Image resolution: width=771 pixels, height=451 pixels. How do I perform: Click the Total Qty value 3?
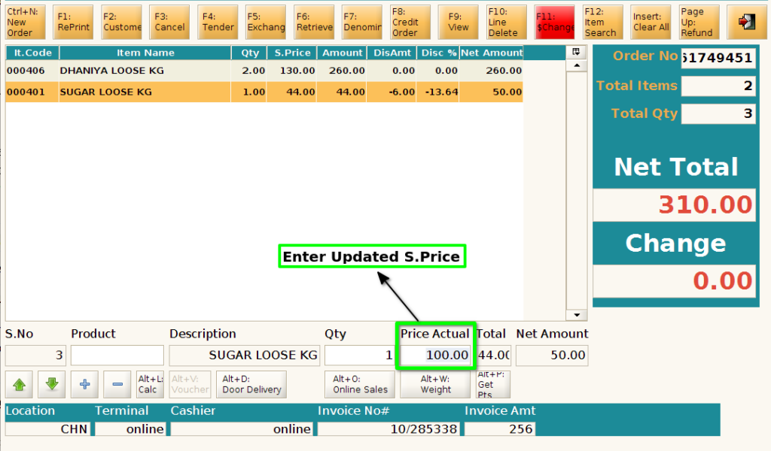click(x=718, y=114)
